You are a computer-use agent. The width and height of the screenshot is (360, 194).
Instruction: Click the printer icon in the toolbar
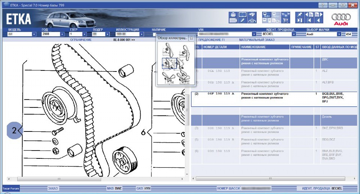pyautogui.click(x=233, y=15)
